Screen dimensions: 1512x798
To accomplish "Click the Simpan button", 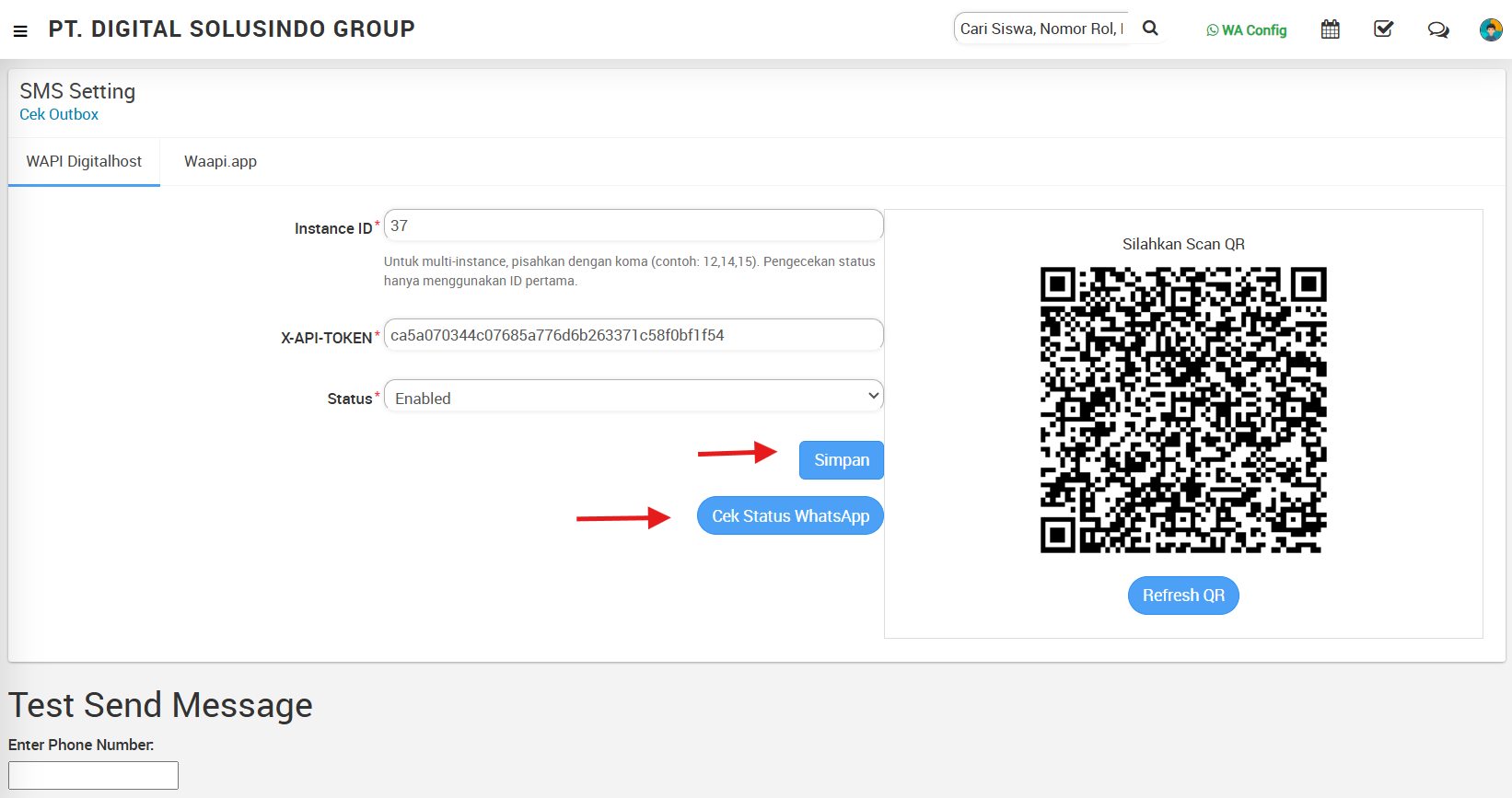I will (x=841, y=460).
